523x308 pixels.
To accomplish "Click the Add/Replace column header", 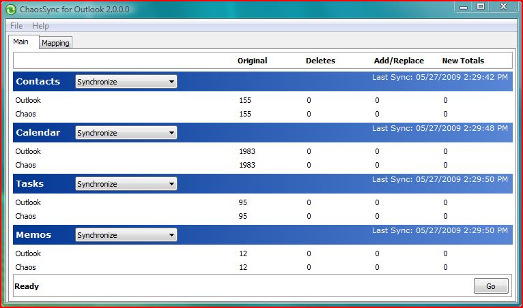I will (x=399, y=61).
